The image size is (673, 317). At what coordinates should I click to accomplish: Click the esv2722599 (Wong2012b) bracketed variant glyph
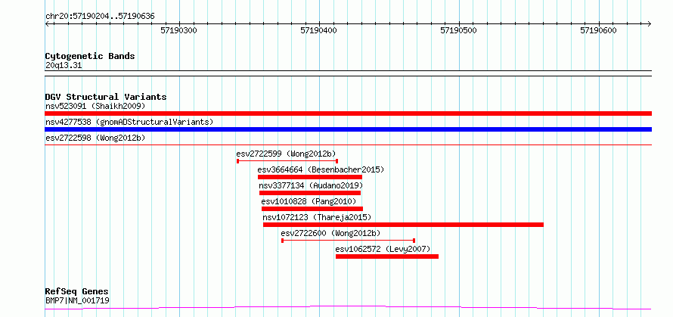click(x=287, y=161)
